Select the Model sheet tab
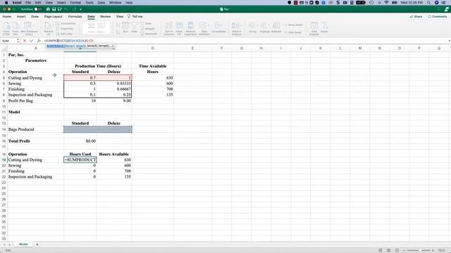Image resolution: width=451 pixels, height=253 pixels. click(23, 245)
